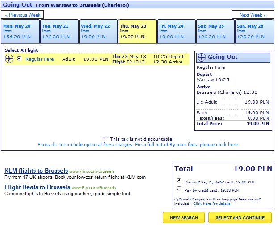Choose Pay by credit card option
278x225 pixels.
point(179,188)
